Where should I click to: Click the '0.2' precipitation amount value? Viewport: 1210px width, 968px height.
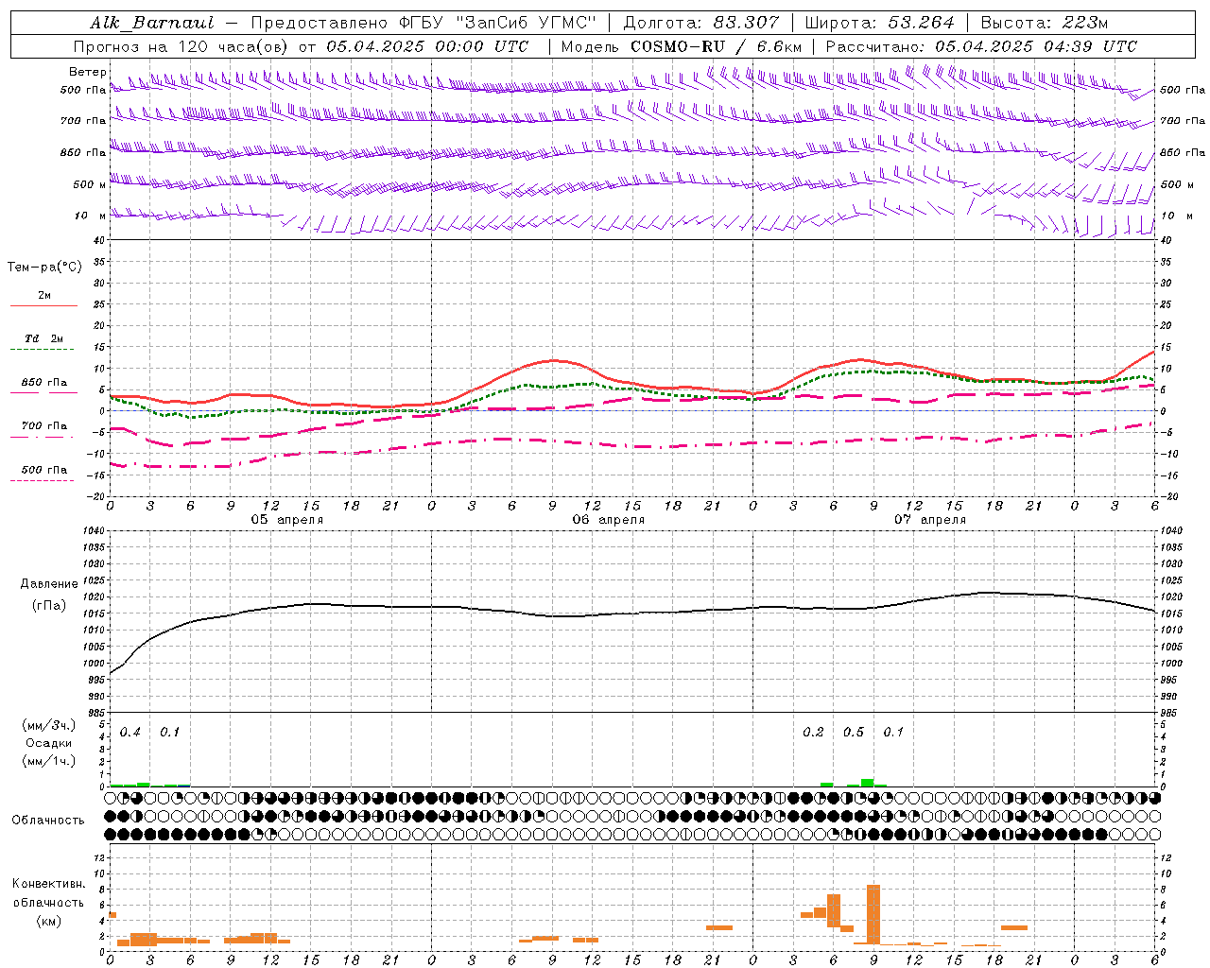coord(813,733)
